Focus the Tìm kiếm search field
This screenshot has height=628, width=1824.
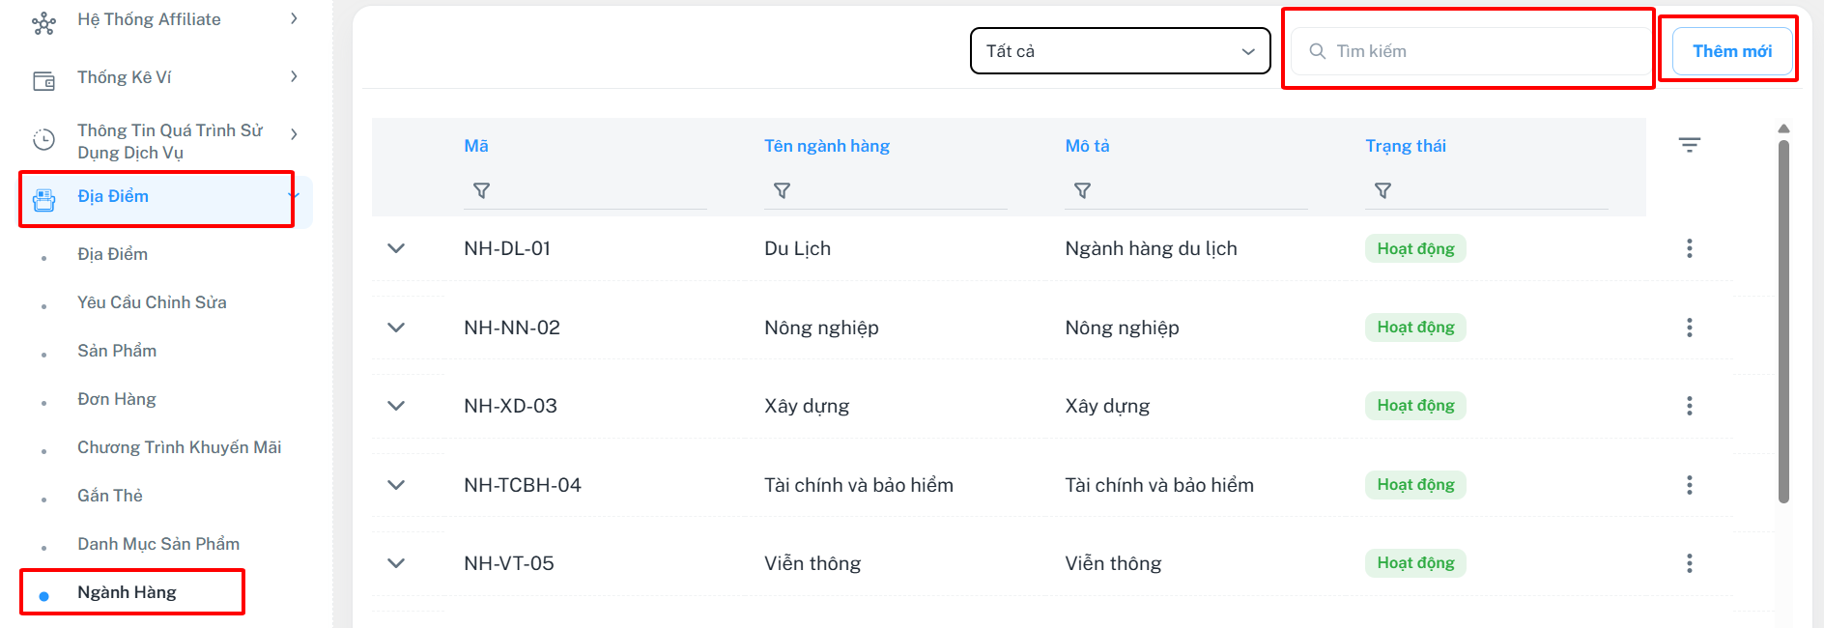click(x=1478, y=51)
